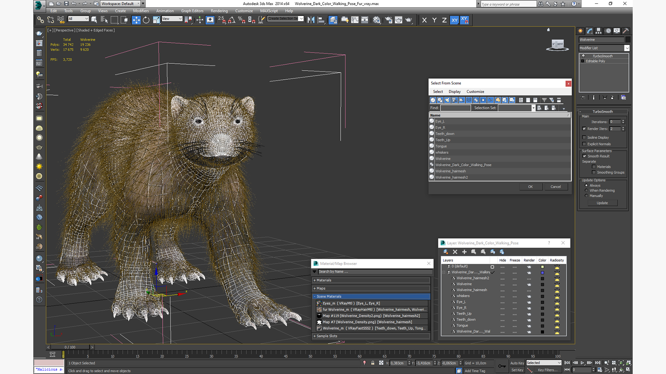Click Cancel in Select From Scene dialog
This screenshot has height=374, width=666.
pos(555,187)
